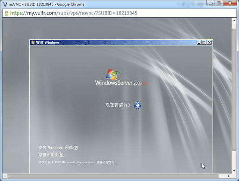Click the padlock icon in address bar

(x=6, y=13)
